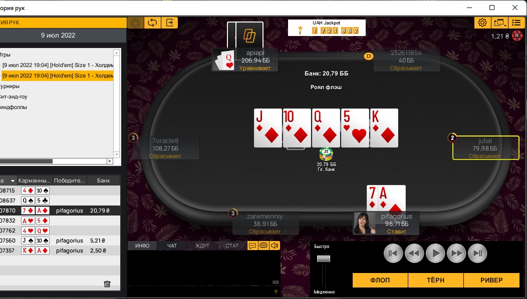Play the hand replay

pyautogui.click(x=435, y=253)
